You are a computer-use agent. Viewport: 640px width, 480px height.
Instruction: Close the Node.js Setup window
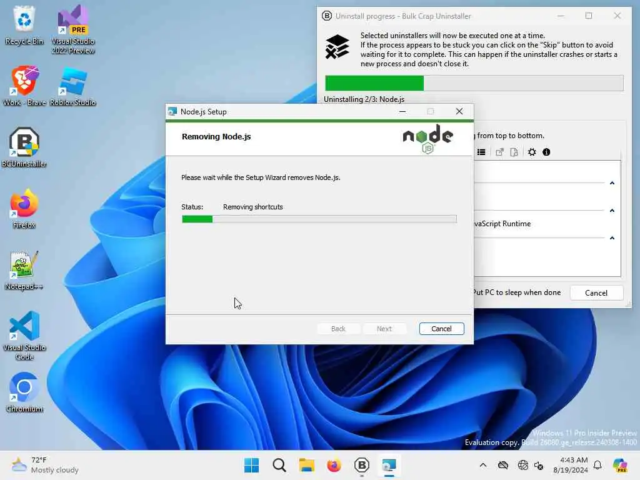point(459,111)
